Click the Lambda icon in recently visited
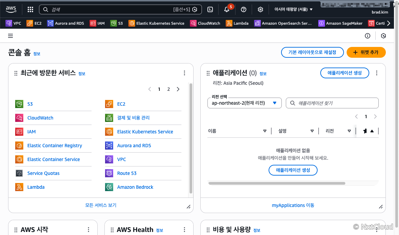 [x=19, y=187]
